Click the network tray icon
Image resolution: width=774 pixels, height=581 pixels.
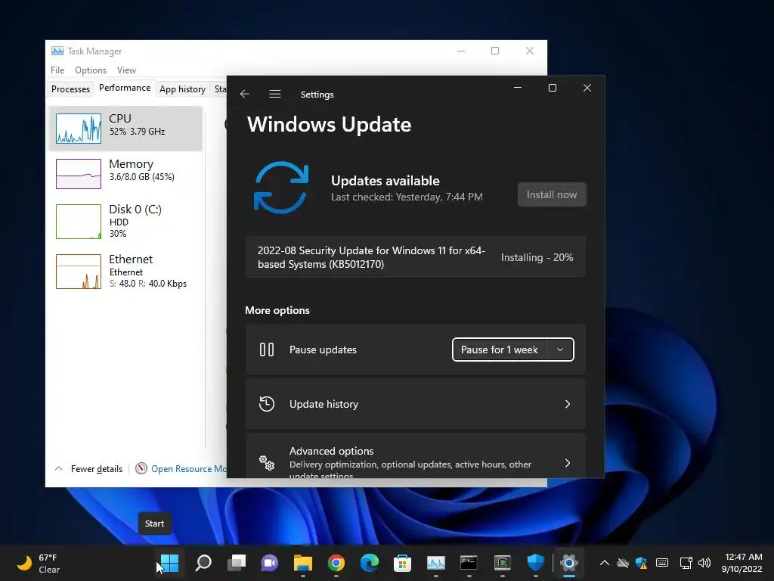(686, 563)
